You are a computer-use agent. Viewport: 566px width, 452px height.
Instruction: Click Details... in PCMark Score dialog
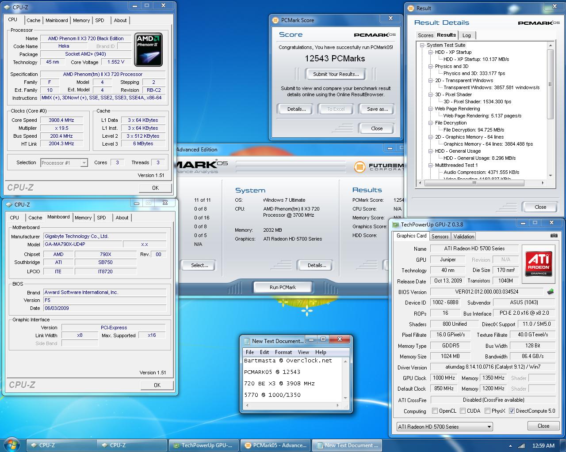(x=296, y=109)
